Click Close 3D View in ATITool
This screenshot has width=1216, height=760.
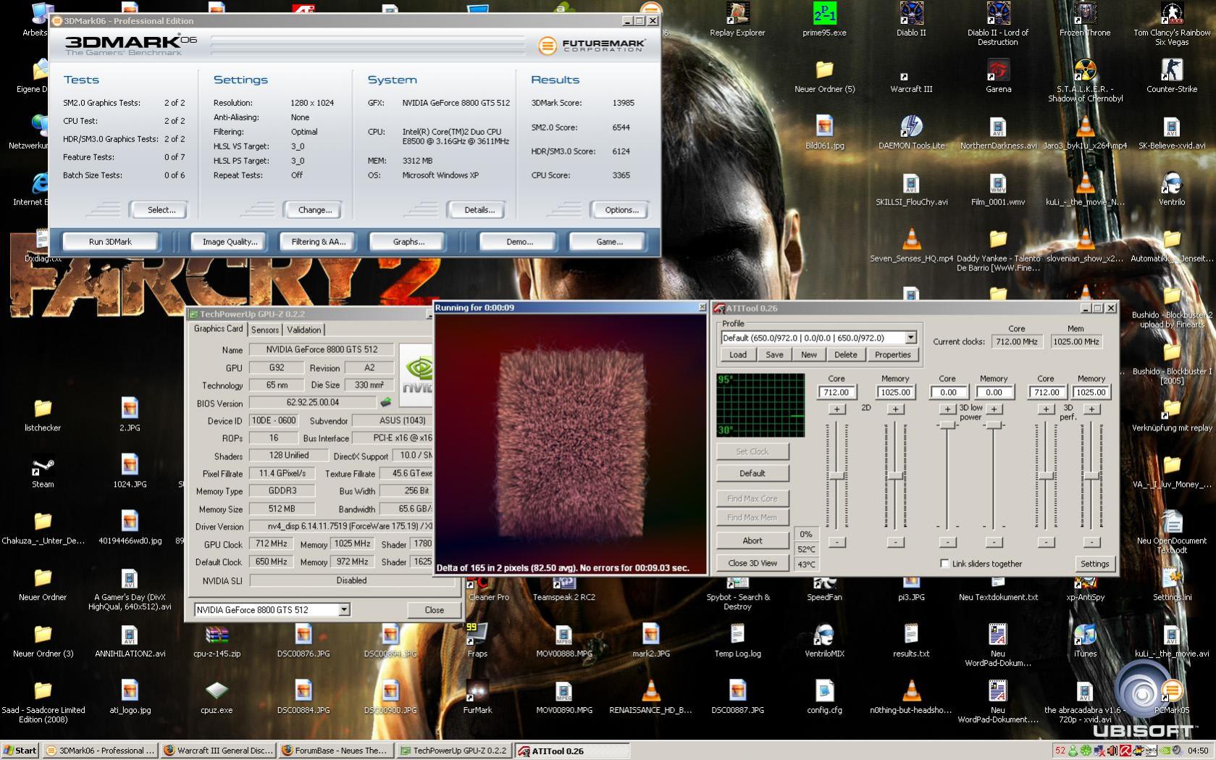click(752, 563)
